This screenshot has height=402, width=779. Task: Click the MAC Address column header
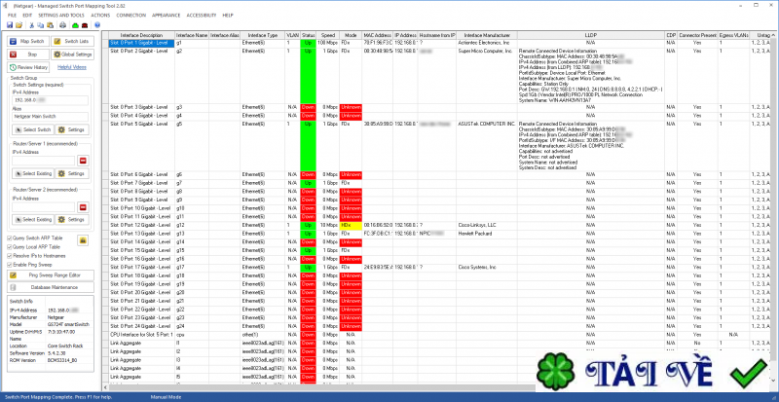pyautogui.click(x=378, y=35)
